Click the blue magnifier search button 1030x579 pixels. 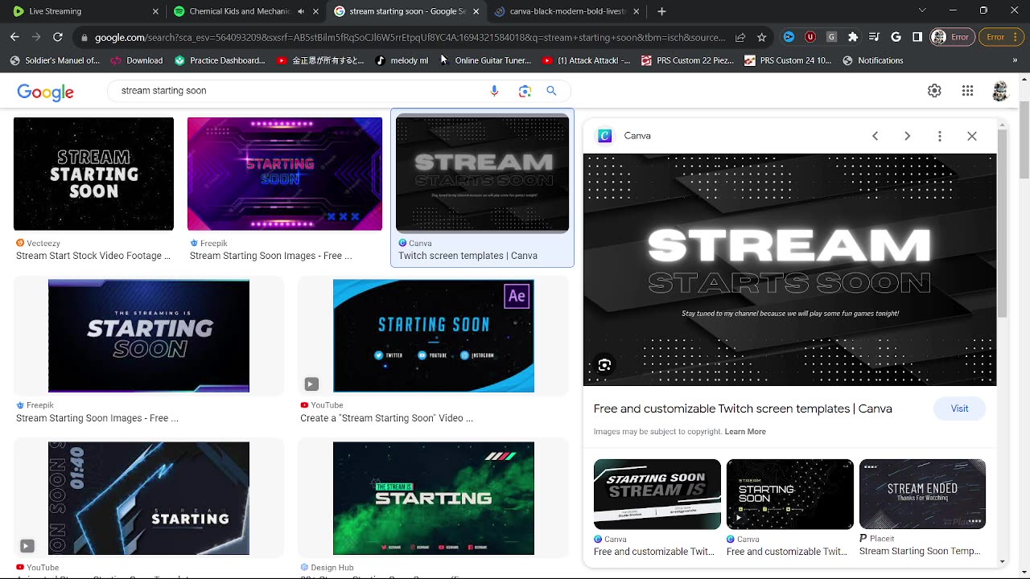551,91
